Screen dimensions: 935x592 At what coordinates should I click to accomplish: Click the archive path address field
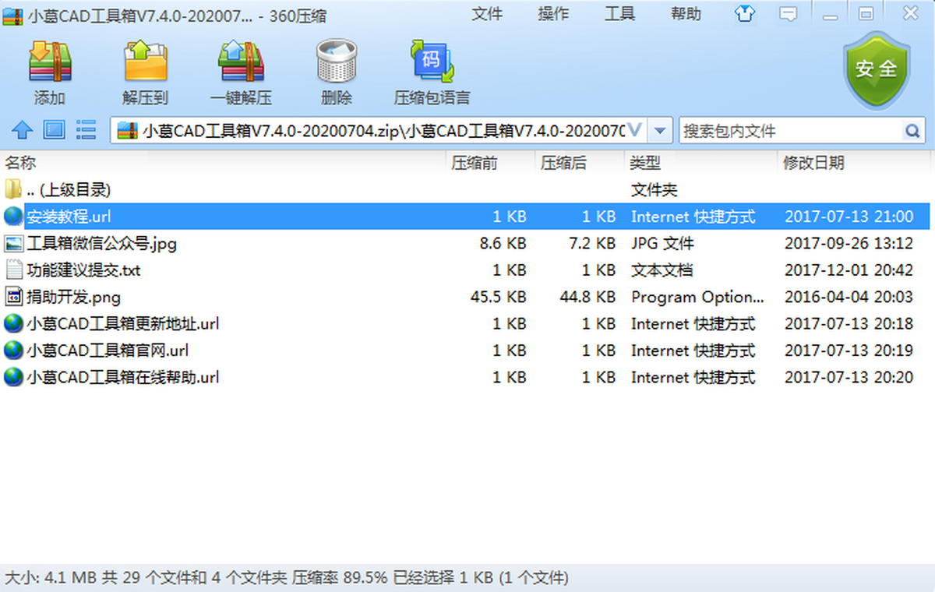tap(383, 131)
